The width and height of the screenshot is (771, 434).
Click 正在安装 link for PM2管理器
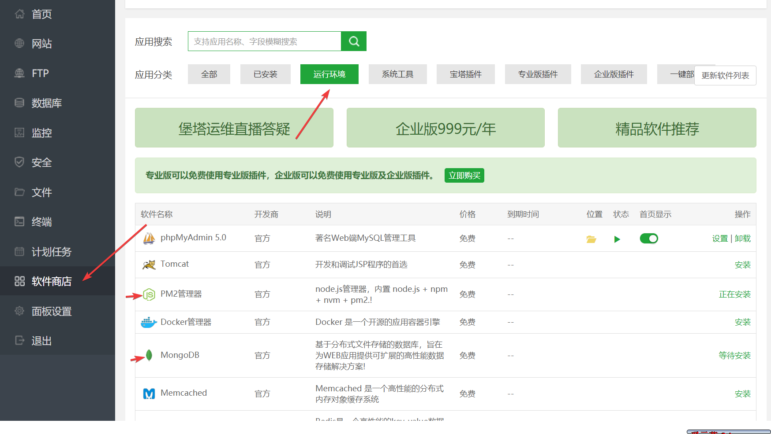pos(735,294)
